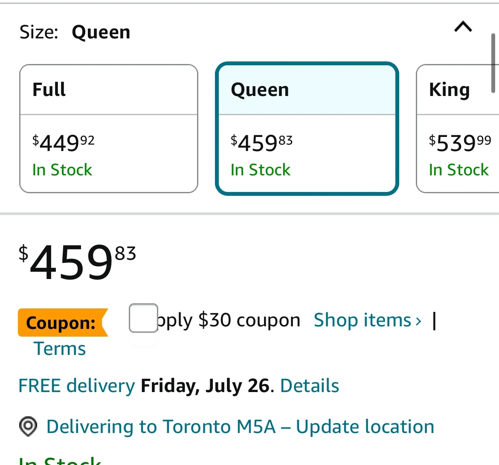Click the orange Coupon badge
Image resolution: width=499 pixels, height=465 pixels.
[x=62, y=323]
